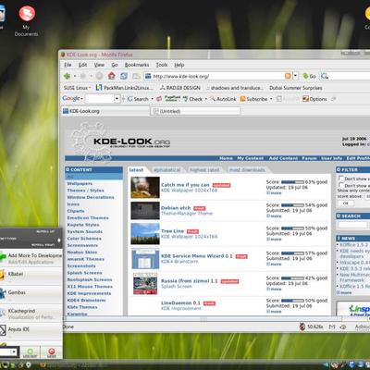Viewport: 370px width, 370px height.
Task: Click the Gmail notifier icon in status bar
Action: coord(332,327)
